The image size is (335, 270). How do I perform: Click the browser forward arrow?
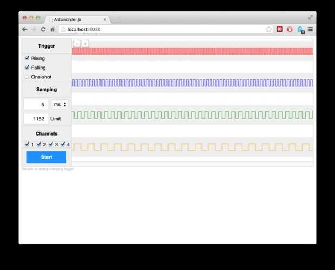point(33,29)
